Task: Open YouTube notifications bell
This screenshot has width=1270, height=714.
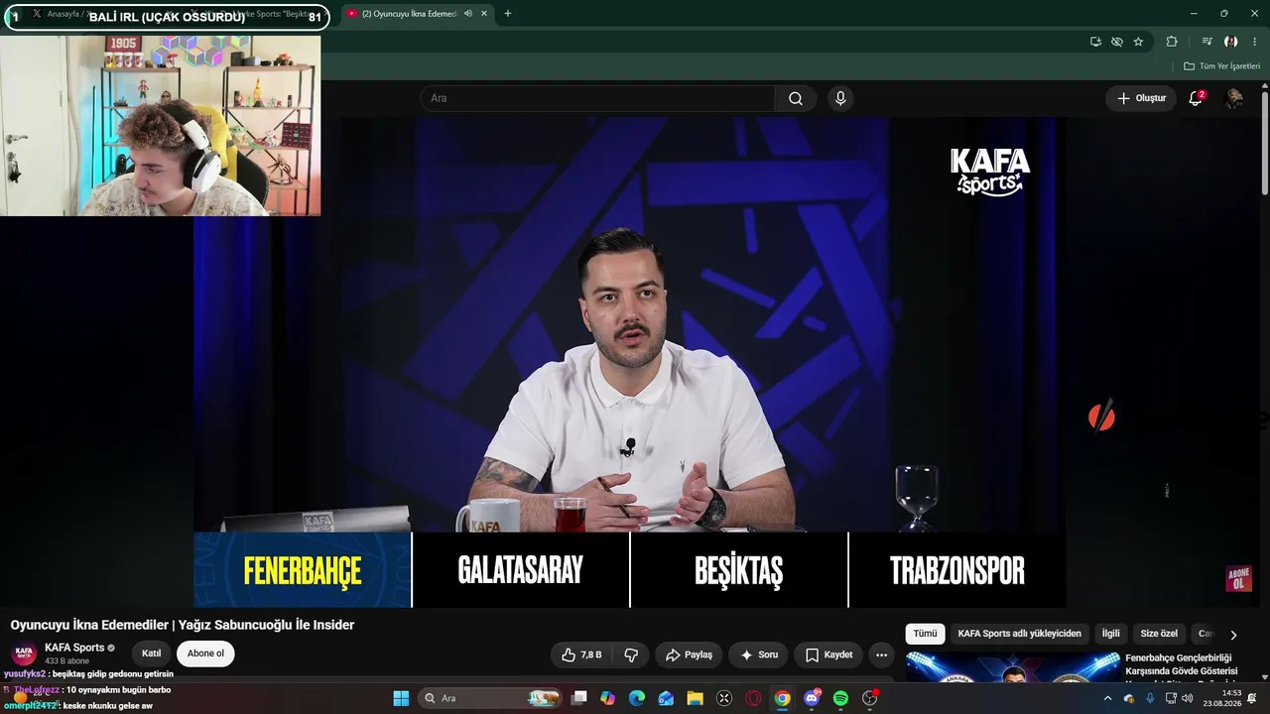Action: pos(1196,98)
